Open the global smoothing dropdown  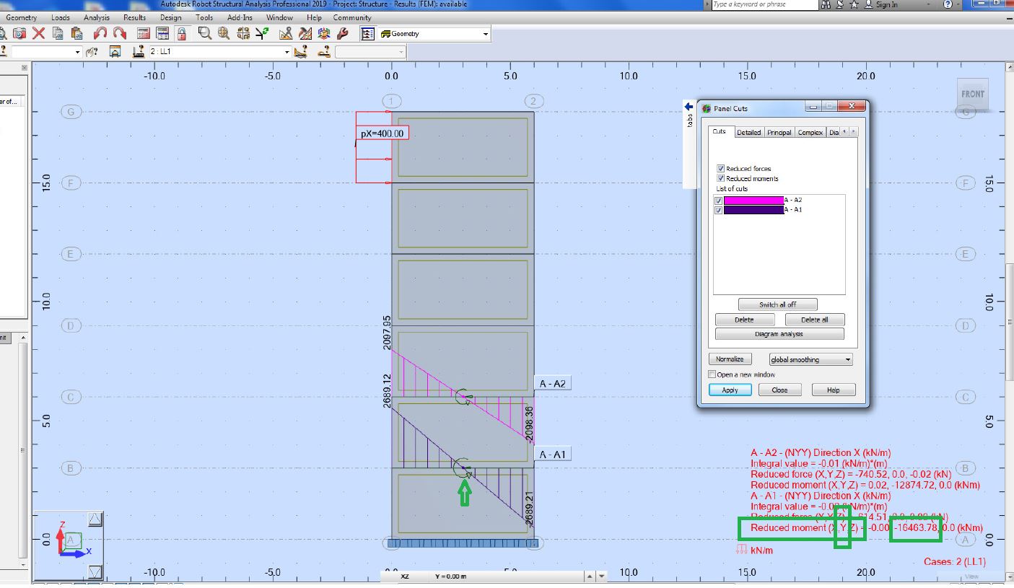click(848, 359)
